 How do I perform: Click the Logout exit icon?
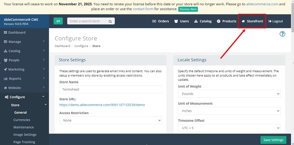point(270,21)
